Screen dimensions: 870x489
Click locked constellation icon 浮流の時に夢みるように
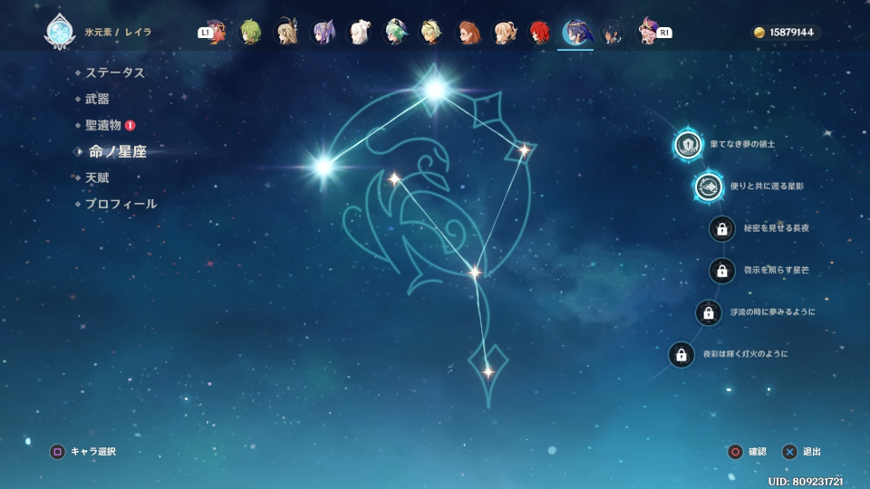(x=709, y=312)
